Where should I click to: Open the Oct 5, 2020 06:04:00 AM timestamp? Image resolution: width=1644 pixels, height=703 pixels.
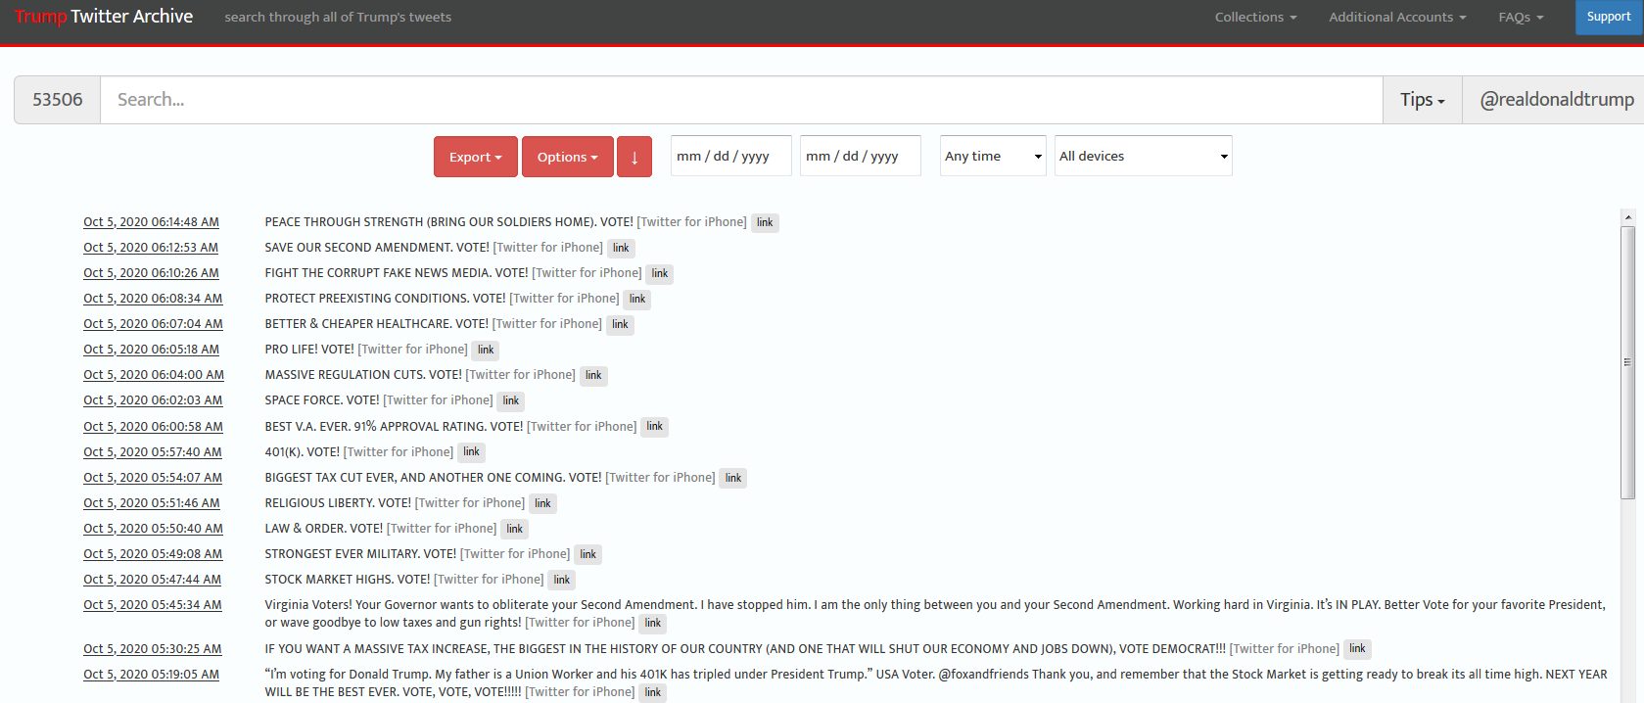[154, 375]
